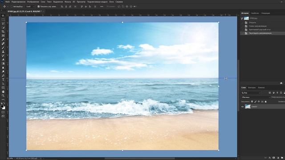The image size is (285, 160).
Task: Select the Pen tool
Action: pos(3,76)
